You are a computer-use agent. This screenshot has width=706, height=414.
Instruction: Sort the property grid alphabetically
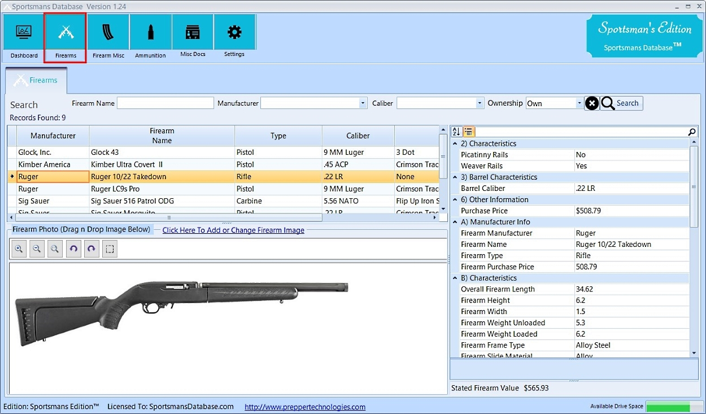[x=456, y=132]
